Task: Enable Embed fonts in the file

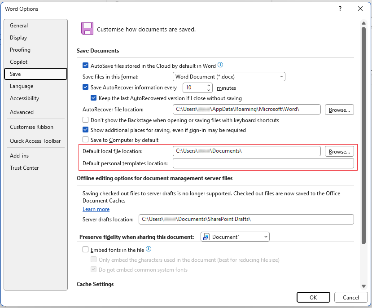Action: [85, 249]
